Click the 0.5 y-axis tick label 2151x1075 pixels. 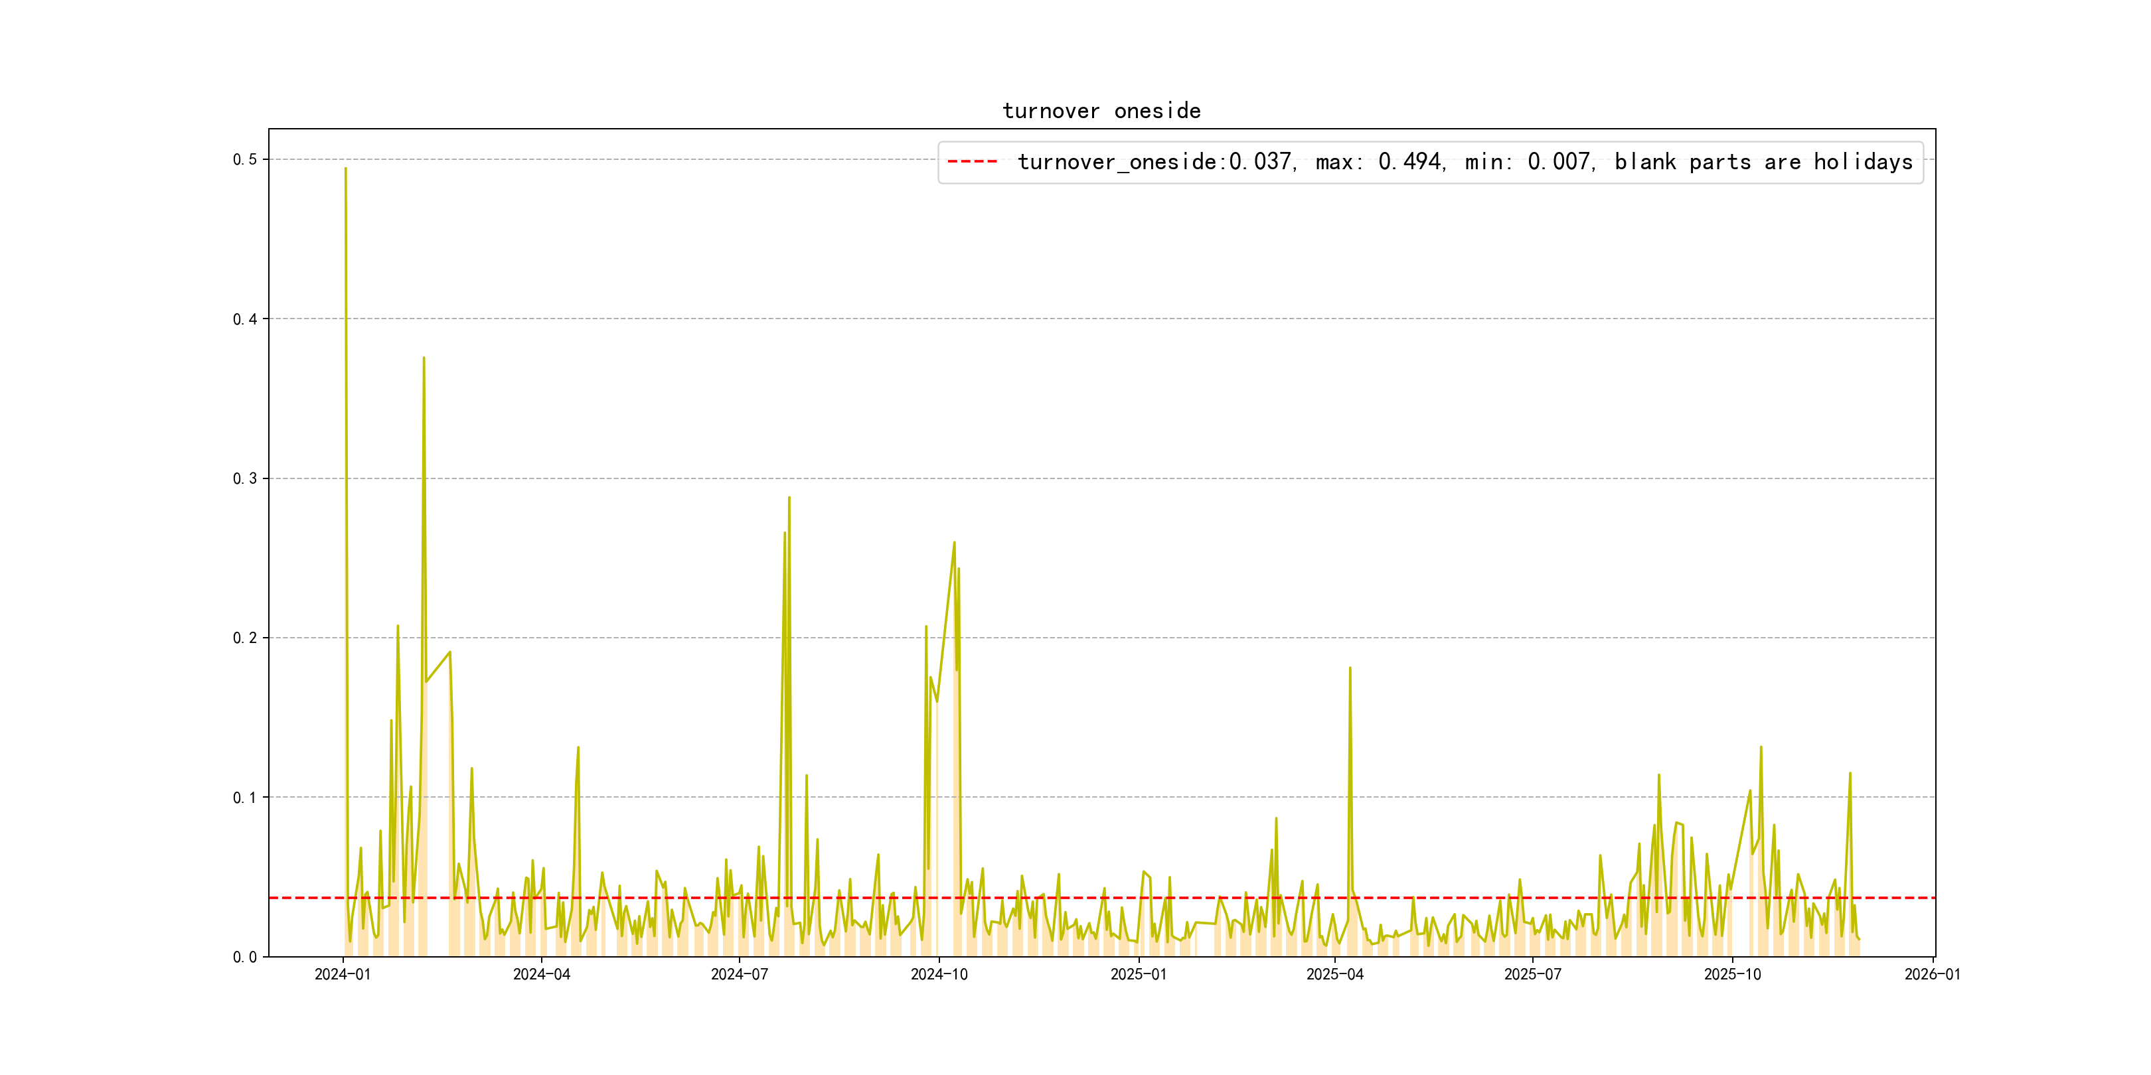(245, 159)
